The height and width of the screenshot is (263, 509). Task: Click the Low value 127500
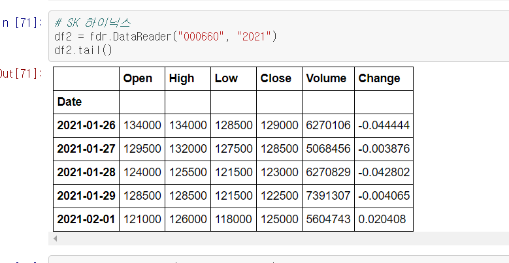(x=233, y=149)
